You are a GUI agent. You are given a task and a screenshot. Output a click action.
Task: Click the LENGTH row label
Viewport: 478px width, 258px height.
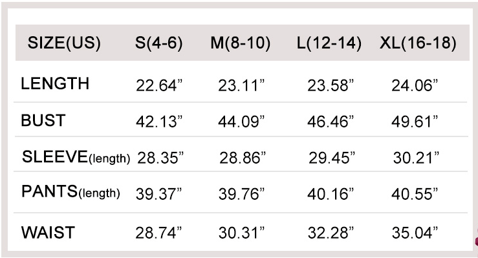[x=55, y=83]
